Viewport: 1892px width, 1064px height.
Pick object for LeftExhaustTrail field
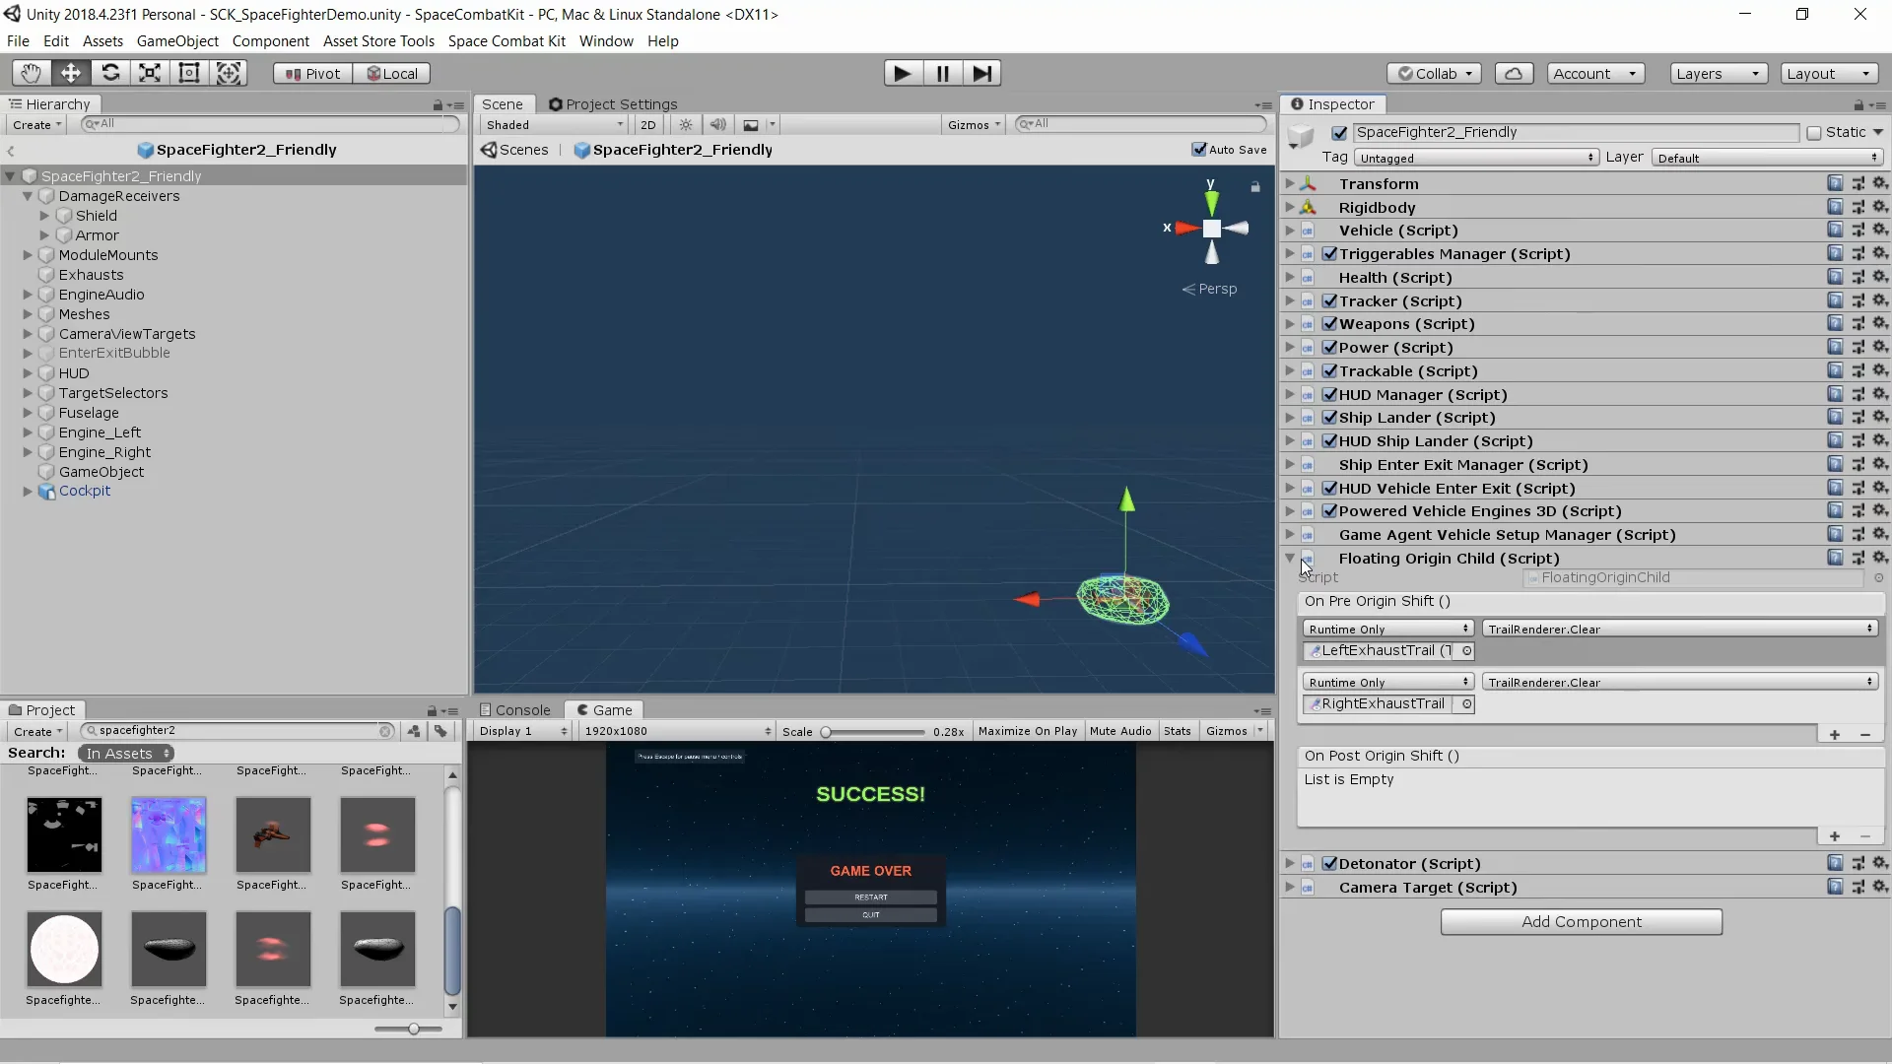[1467, 651]
